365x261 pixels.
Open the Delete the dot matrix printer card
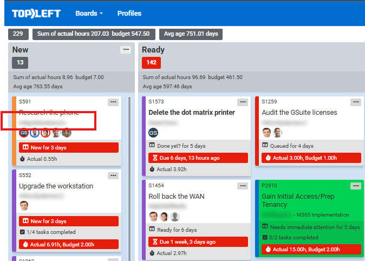tap(192, 113)
